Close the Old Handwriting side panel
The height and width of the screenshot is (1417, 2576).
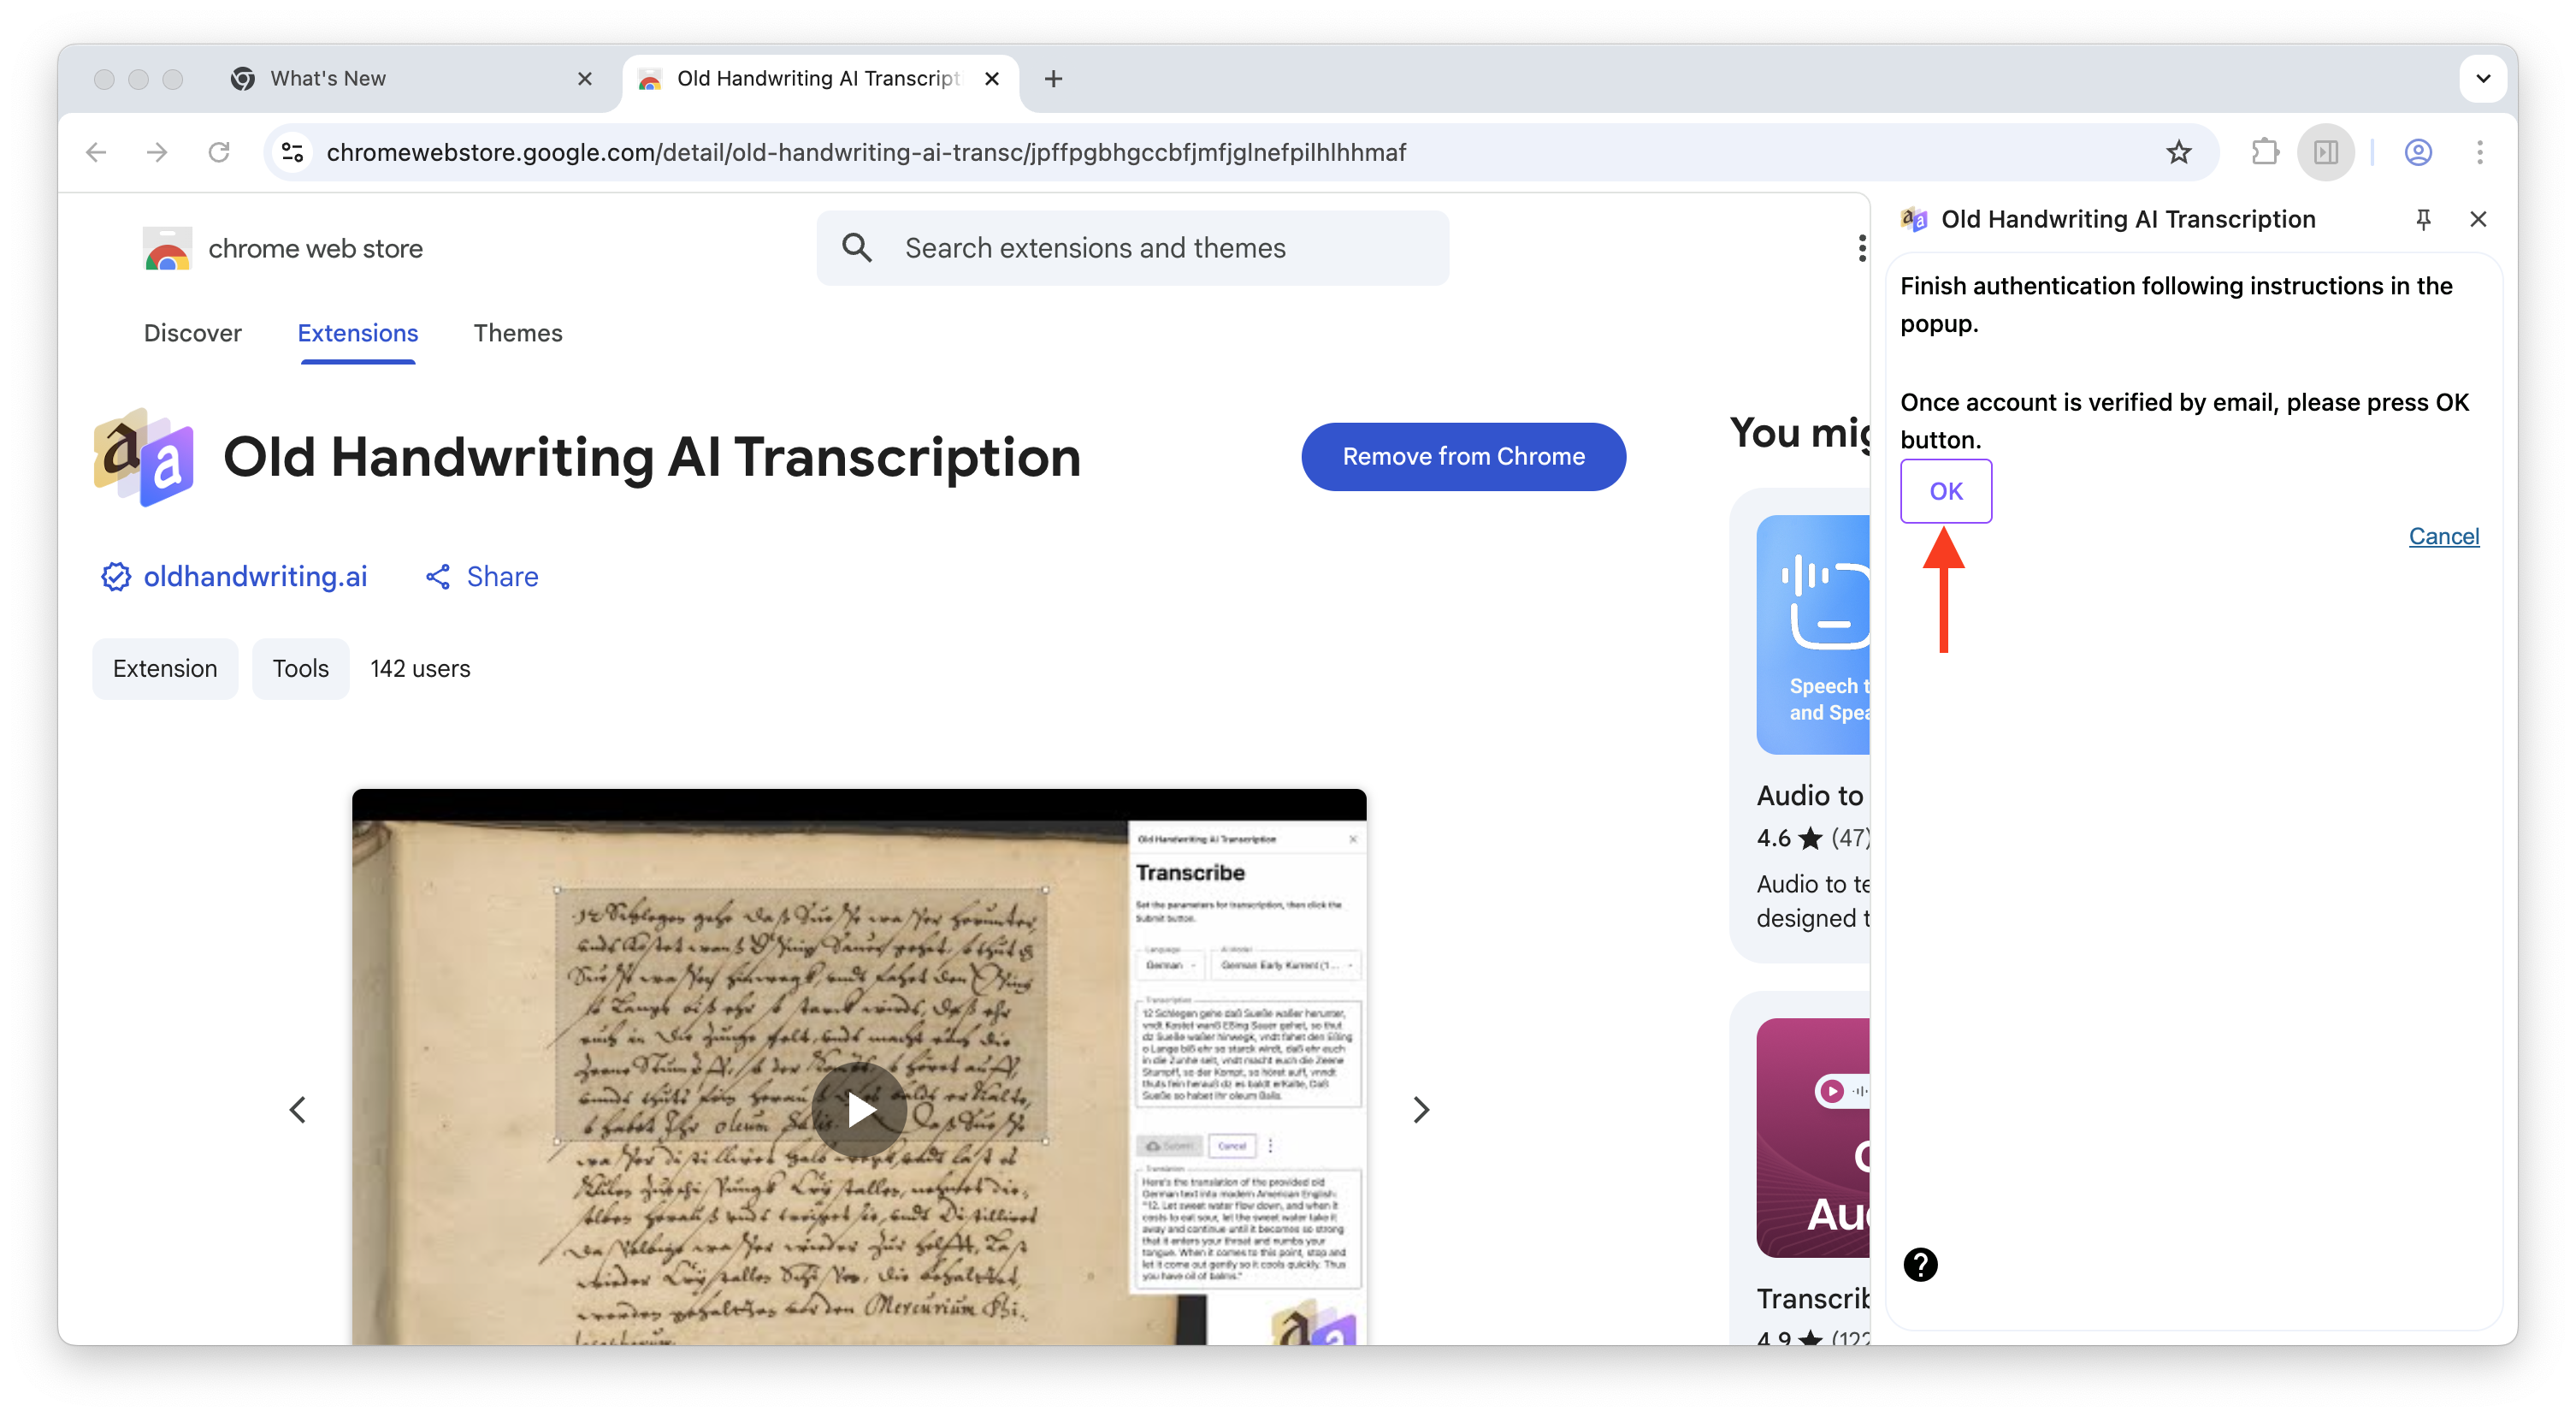coord(2477,219)
